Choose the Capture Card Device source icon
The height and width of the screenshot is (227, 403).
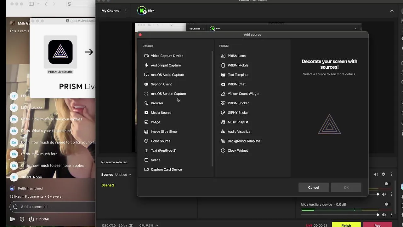coord(146,169)
